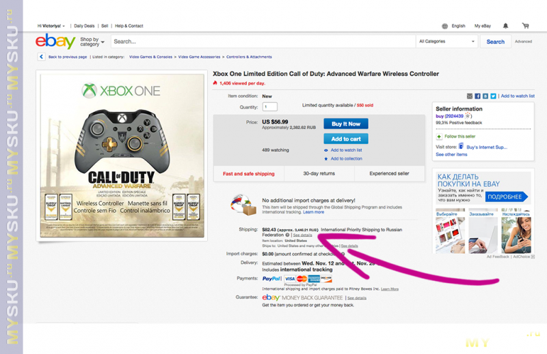Click the back arrow to previous page
Screen dimensions: 547x354
[x=42, y=57]
